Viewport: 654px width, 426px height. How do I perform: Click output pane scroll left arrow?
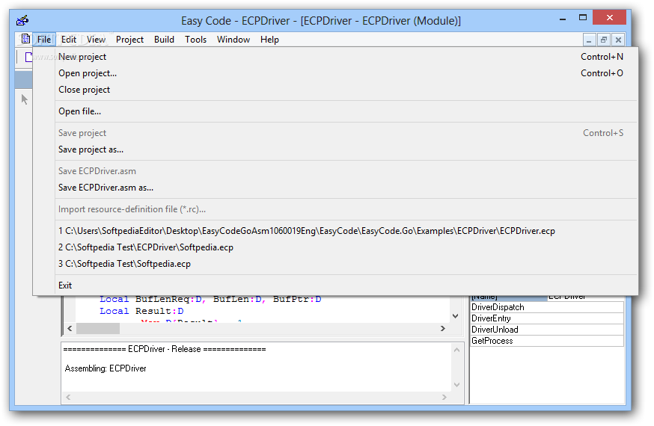(68, 398)
